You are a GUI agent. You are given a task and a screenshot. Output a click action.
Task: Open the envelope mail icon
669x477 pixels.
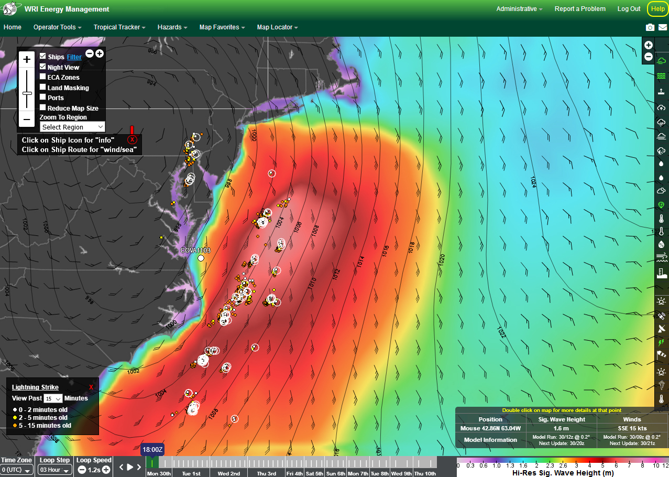coord(663,27)
